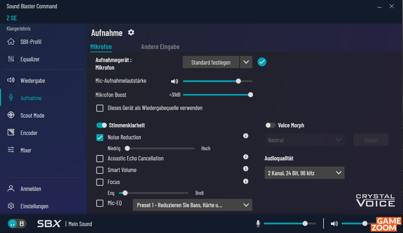The height and width of the screenshot is (233, 403).
Task: Enable Acoustic Echo Cancellation checkbox
Action: click(x=100, y=159)
